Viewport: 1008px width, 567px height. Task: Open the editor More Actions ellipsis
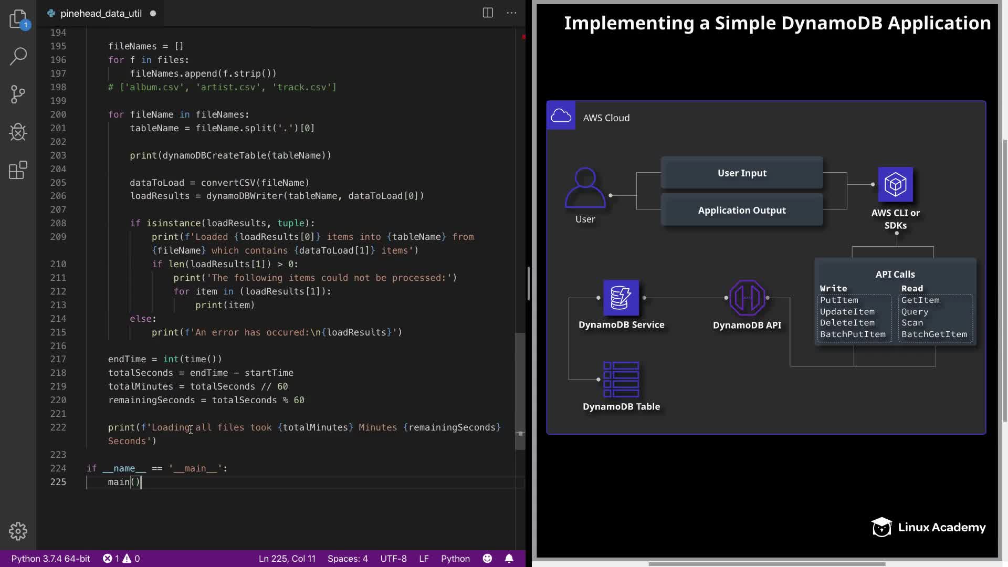[x=511, y=13]
